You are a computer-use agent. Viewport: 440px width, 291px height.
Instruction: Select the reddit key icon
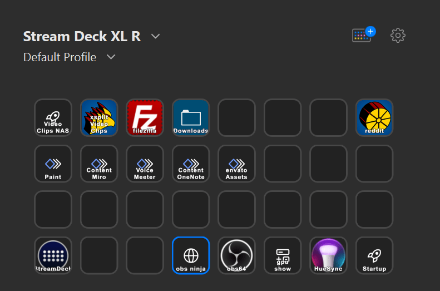pos(374,117)
